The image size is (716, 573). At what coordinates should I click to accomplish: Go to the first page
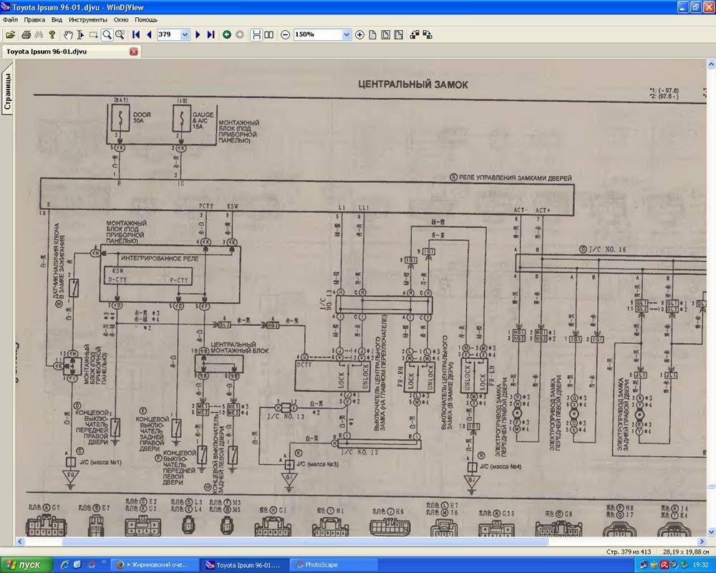[x=136, y=34]
